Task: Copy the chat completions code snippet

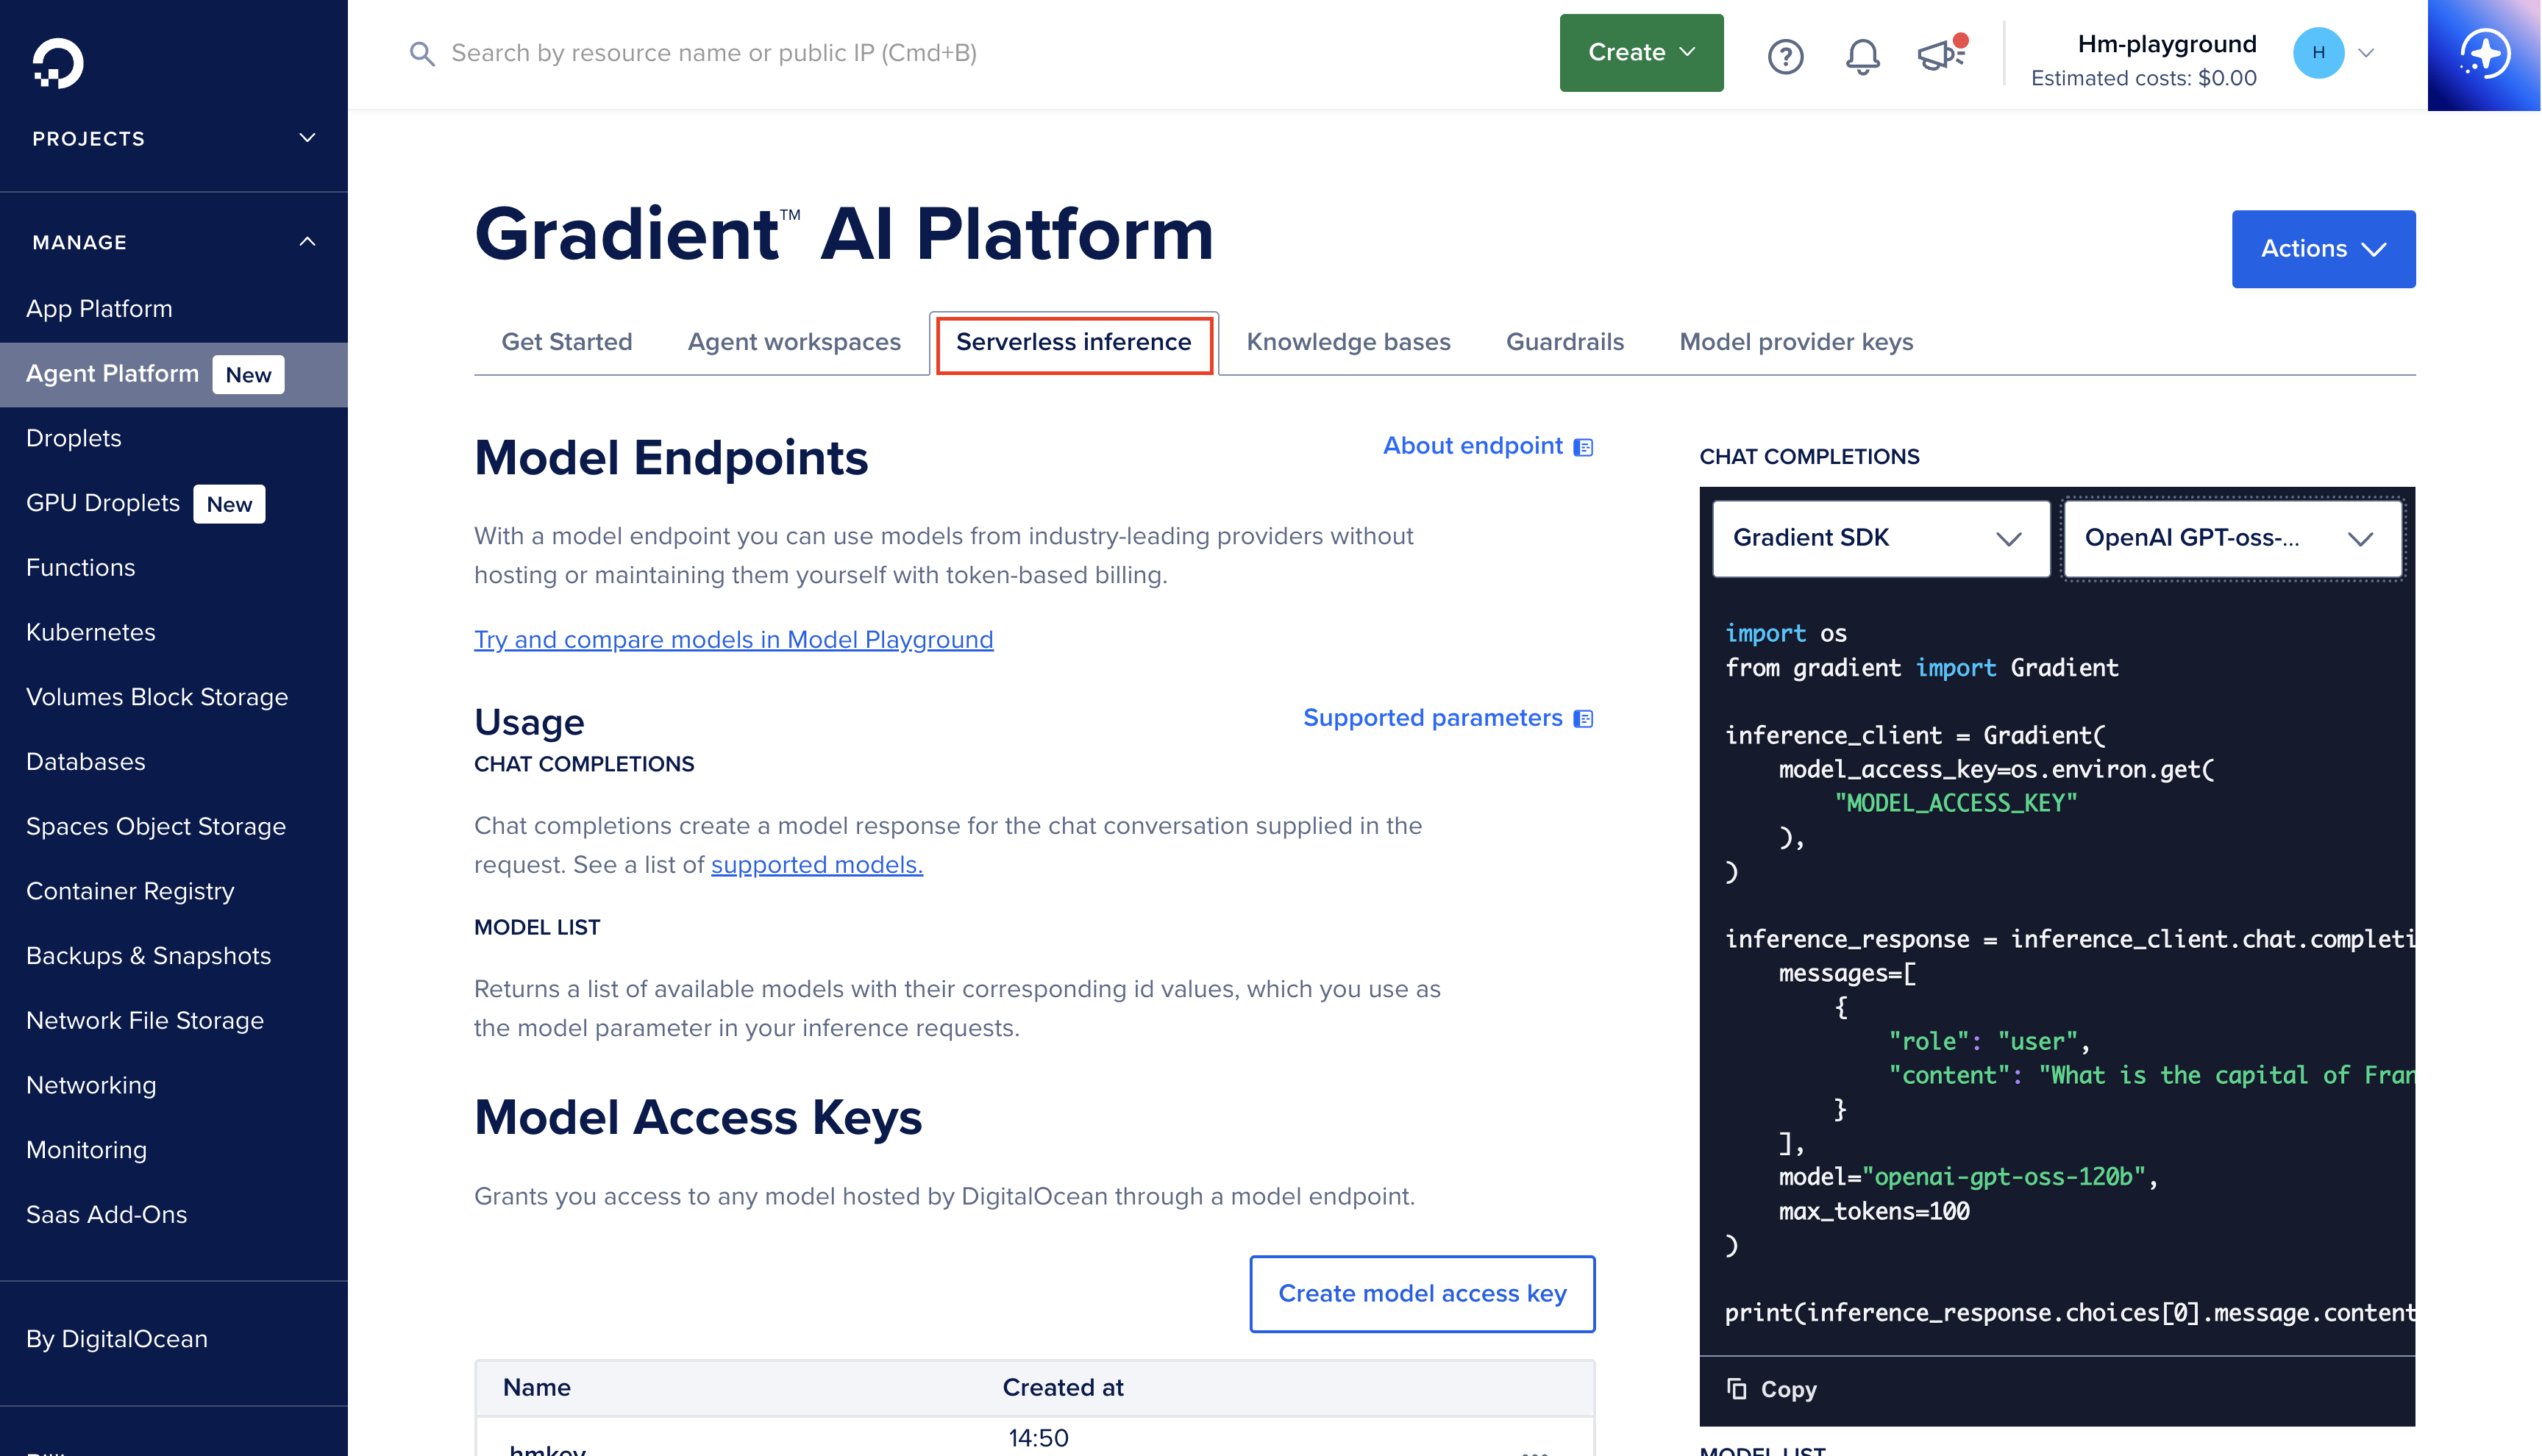Action: tap(1771, 1389)
